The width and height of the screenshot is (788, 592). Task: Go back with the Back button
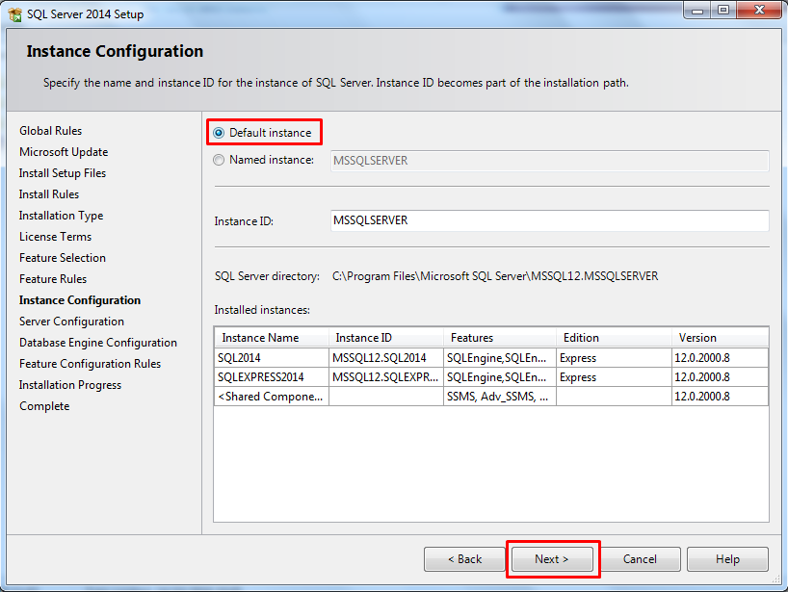(464, 559)
